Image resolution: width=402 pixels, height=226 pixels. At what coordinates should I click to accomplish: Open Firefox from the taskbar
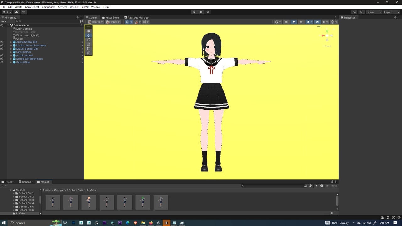pyautogui.click(x=151, y=223)
